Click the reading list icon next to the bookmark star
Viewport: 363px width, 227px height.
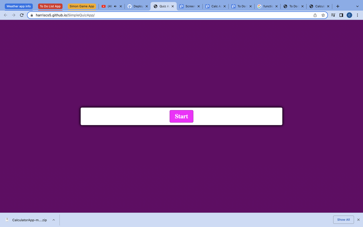click(x=333, y=15)
